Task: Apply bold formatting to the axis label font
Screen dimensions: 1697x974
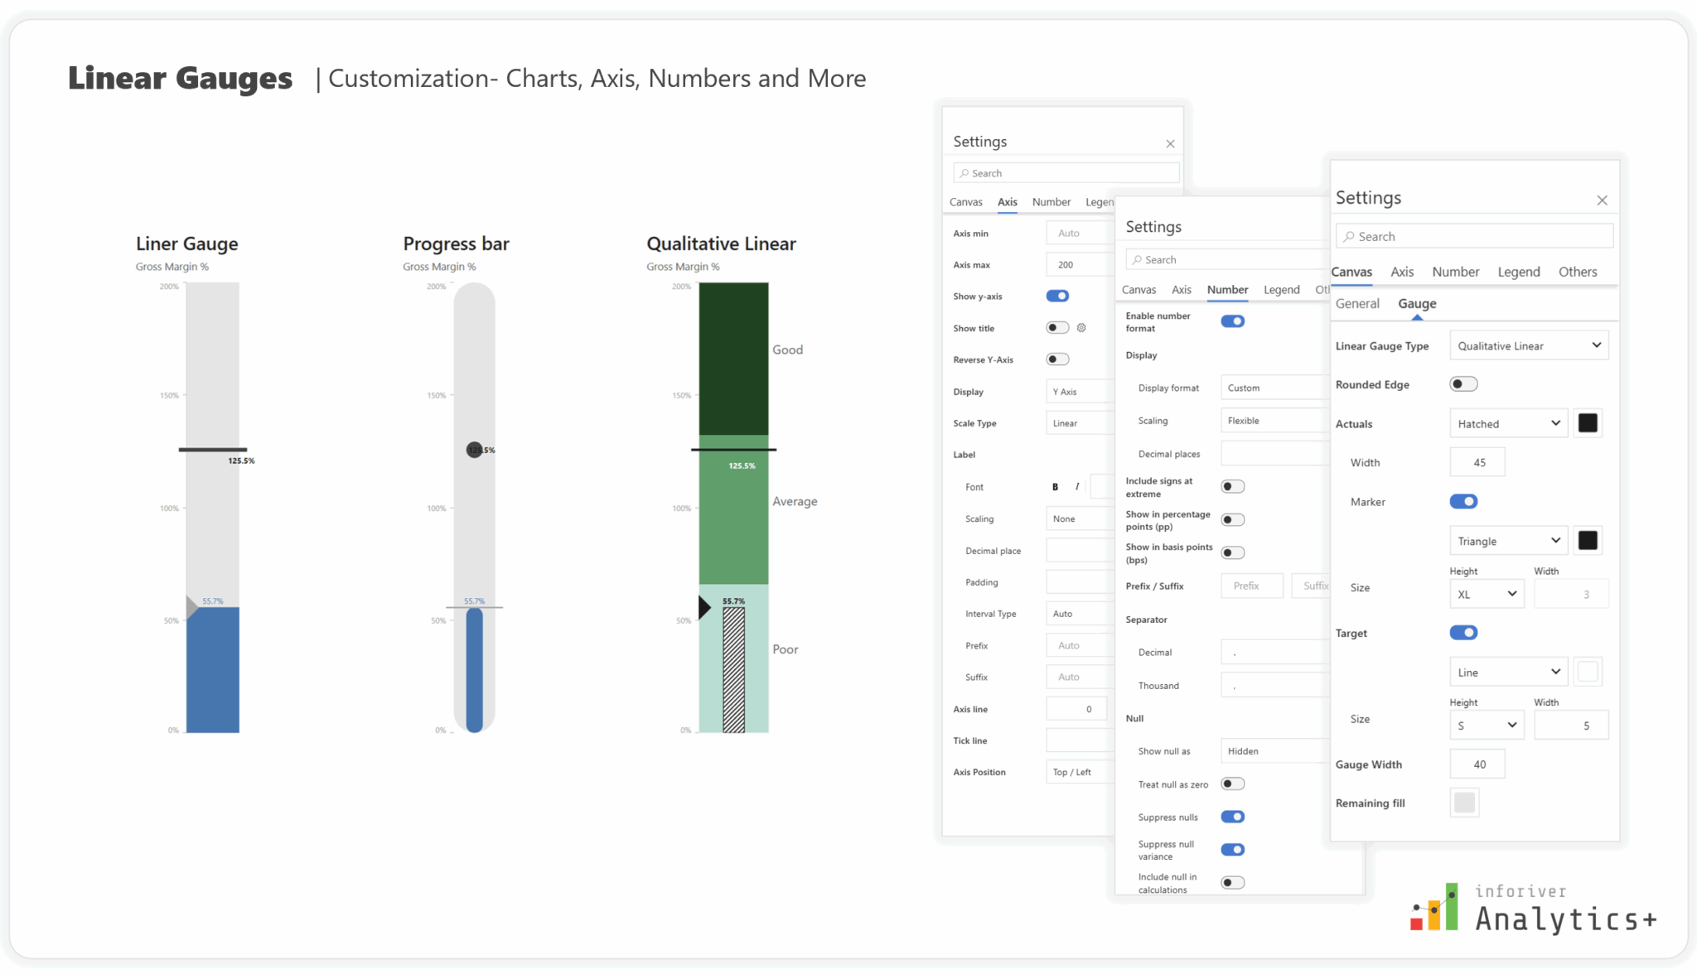Action: [1054, 487]
